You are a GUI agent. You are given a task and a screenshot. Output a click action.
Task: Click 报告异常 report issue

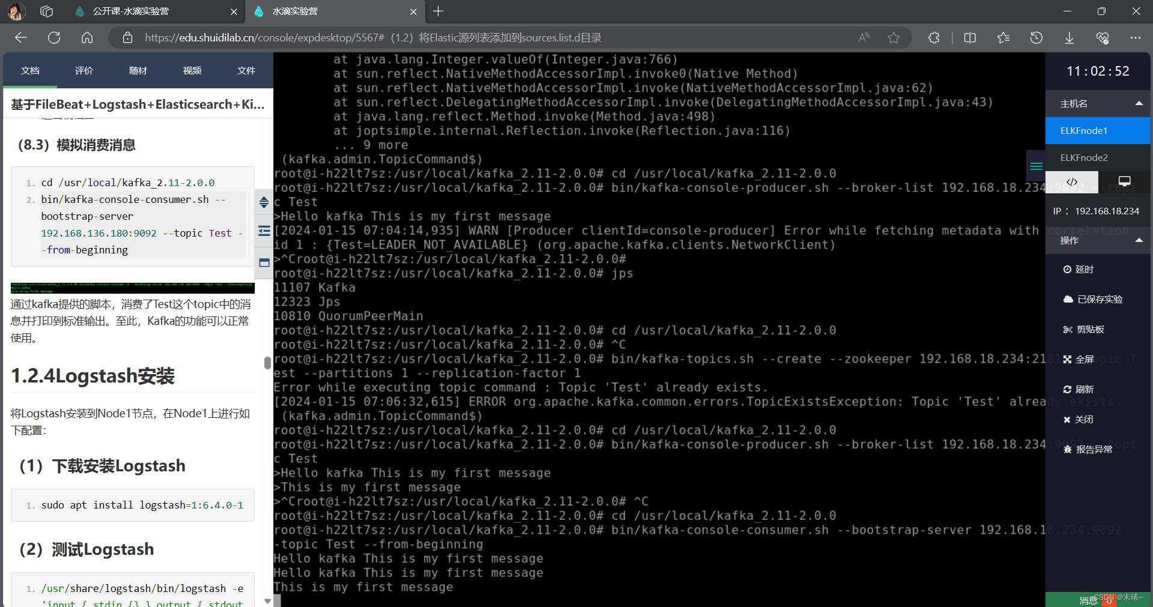1088,449
